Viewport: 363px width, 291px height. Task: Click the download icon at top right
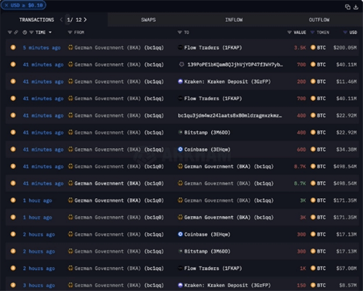356,7
